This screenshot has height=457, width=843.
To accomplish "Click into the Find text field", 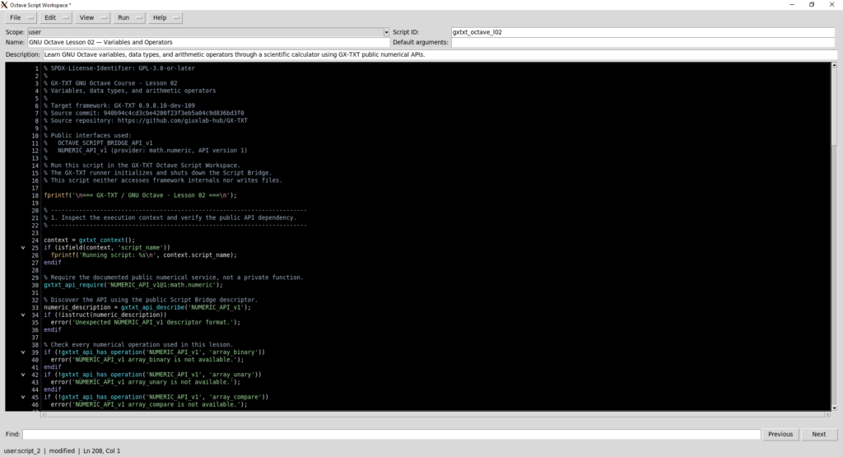I will 391,434.
